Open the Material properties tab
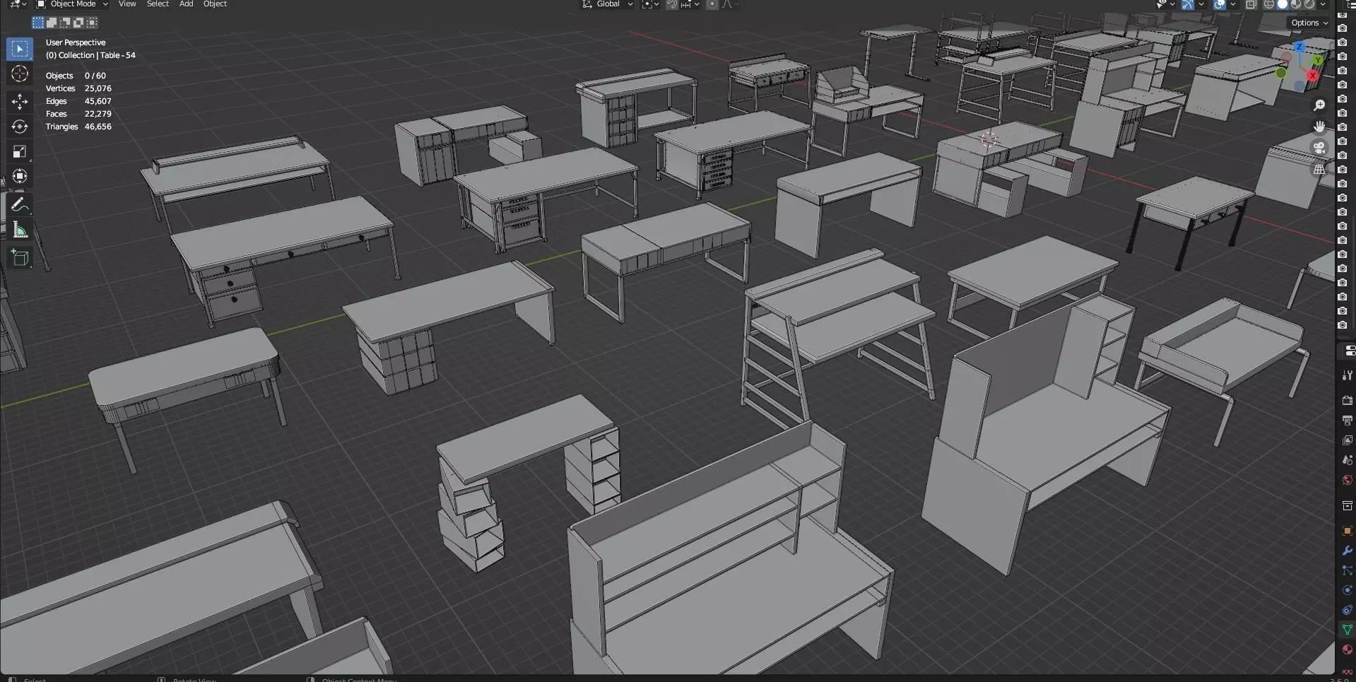This screenshot has width=1356, height=682. pos(1348,649)
